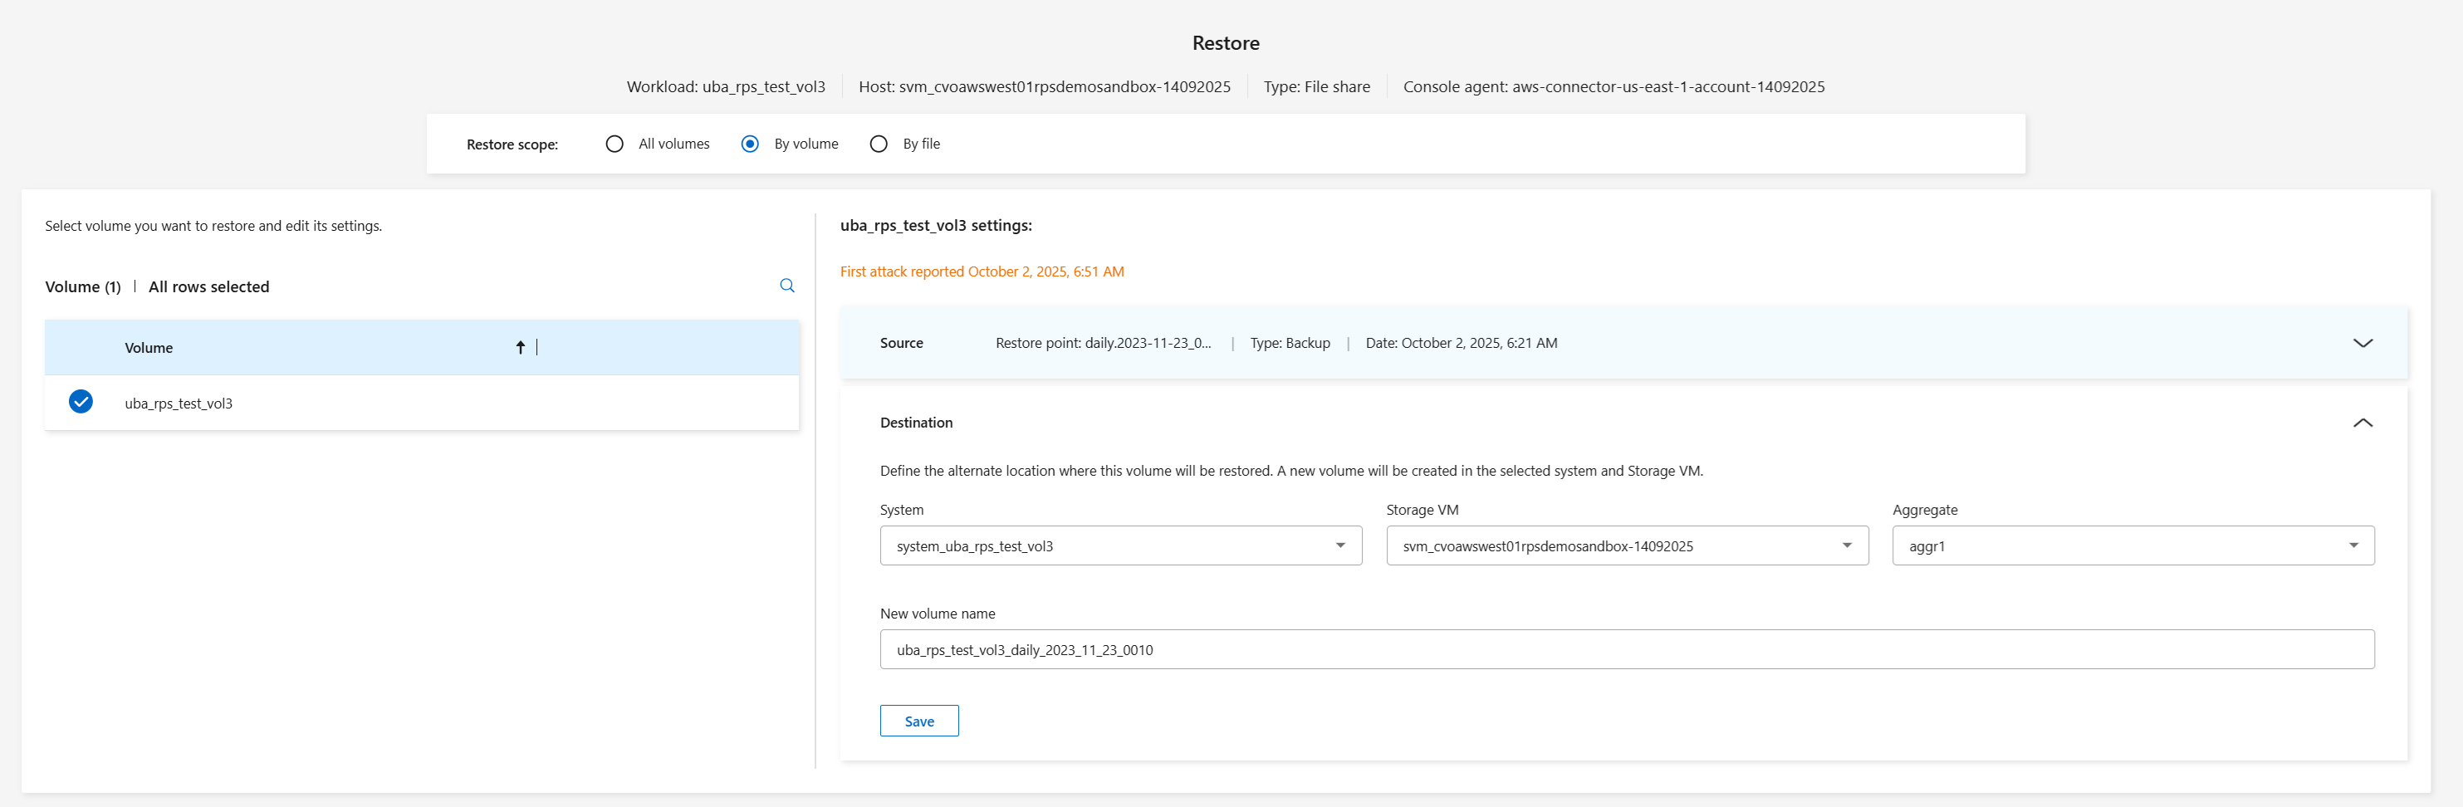Click the All rows selected label

pyautogui.click(x=208, y=286)
